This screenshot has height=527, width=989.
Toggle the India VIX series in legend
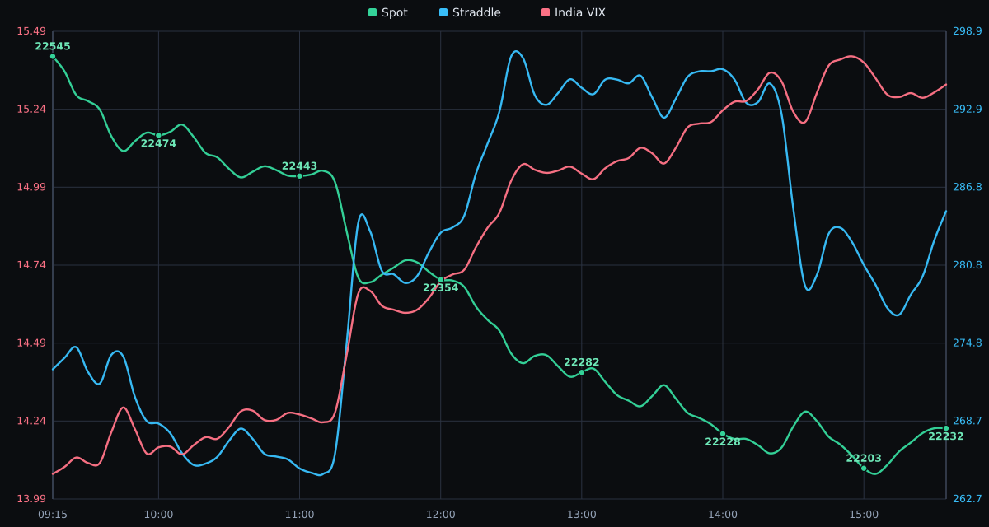pyautogui.click(x=573, y=12)
